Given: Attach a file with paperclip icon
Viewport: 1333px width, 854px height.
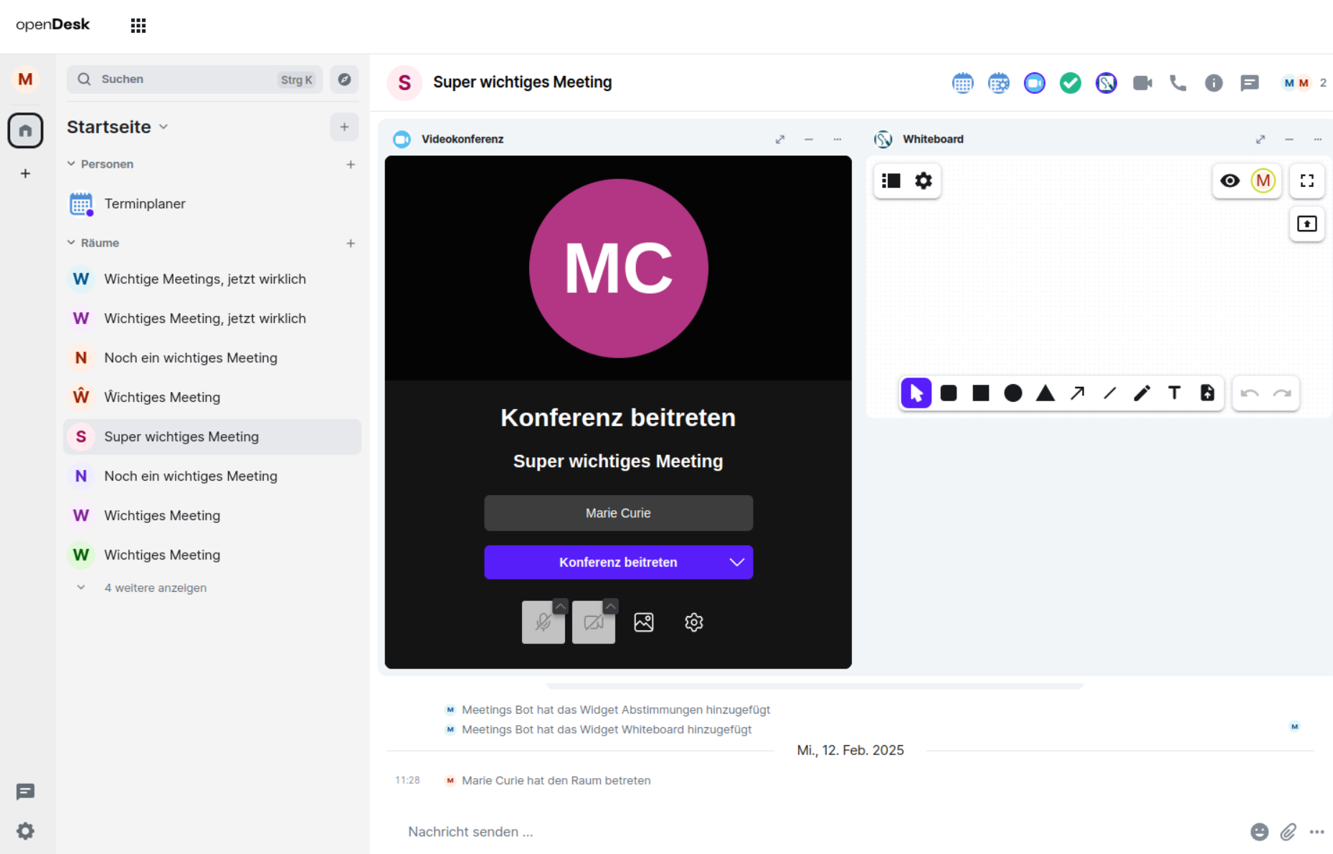Looking at the screenshot, I should pyautogui.click(x=1289, y=832).
